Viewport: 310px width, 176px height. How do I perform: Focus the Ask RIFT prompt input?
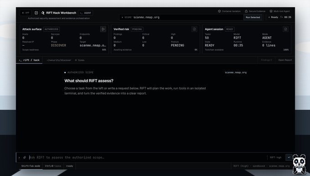tap(147, 158)
